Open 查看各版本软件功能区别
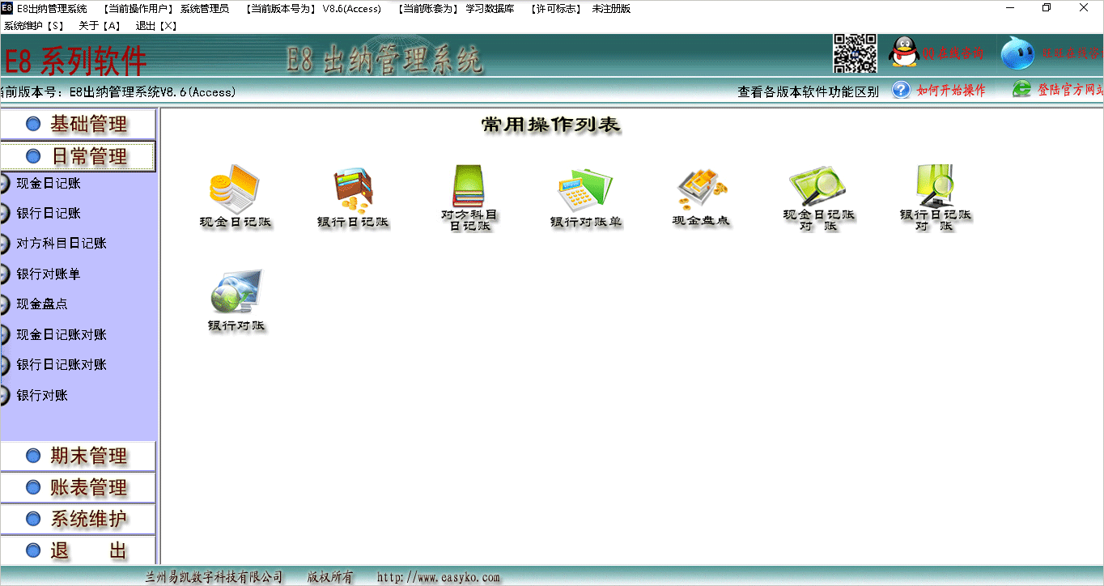 pos(808,91)
